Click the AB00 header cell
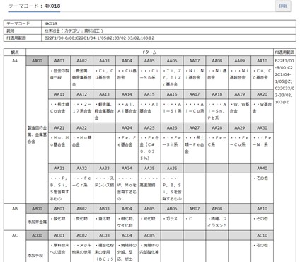 coord(37,209)
